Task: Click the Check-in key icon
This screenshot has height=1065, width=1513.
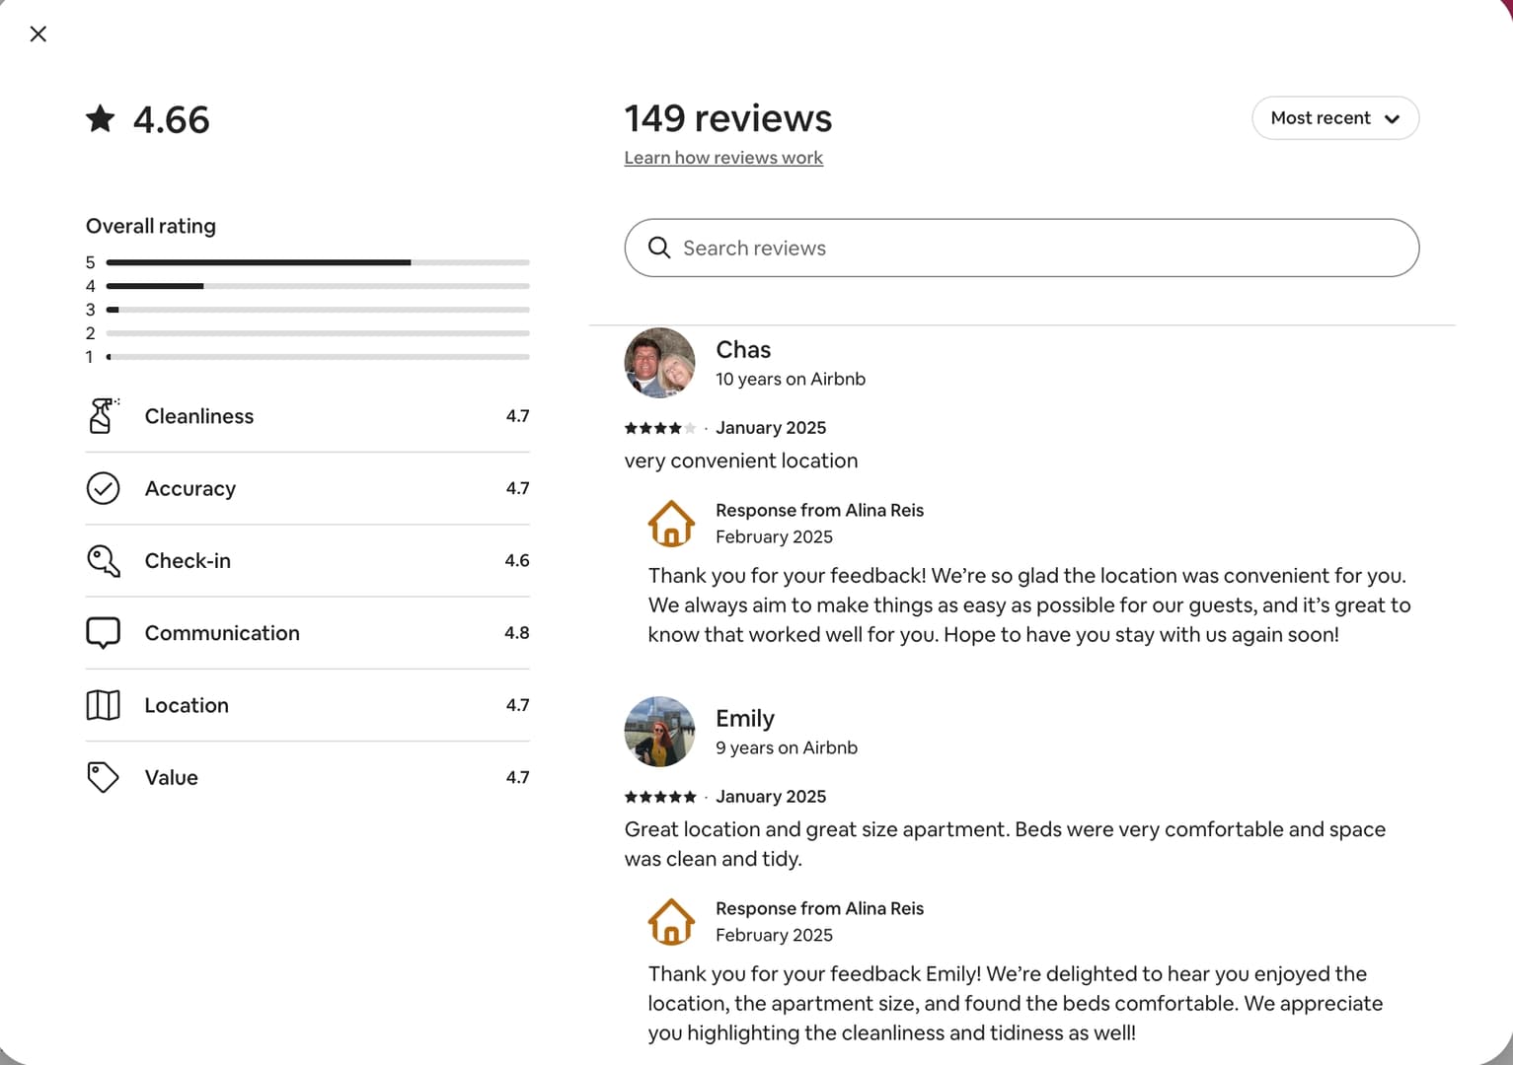Action: click(103, 560)
